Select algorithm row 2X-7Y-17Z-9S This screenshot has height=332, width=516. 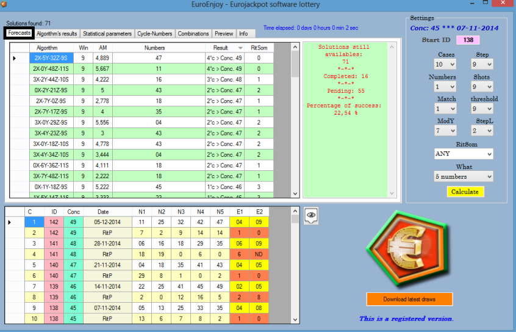(52, 112)
